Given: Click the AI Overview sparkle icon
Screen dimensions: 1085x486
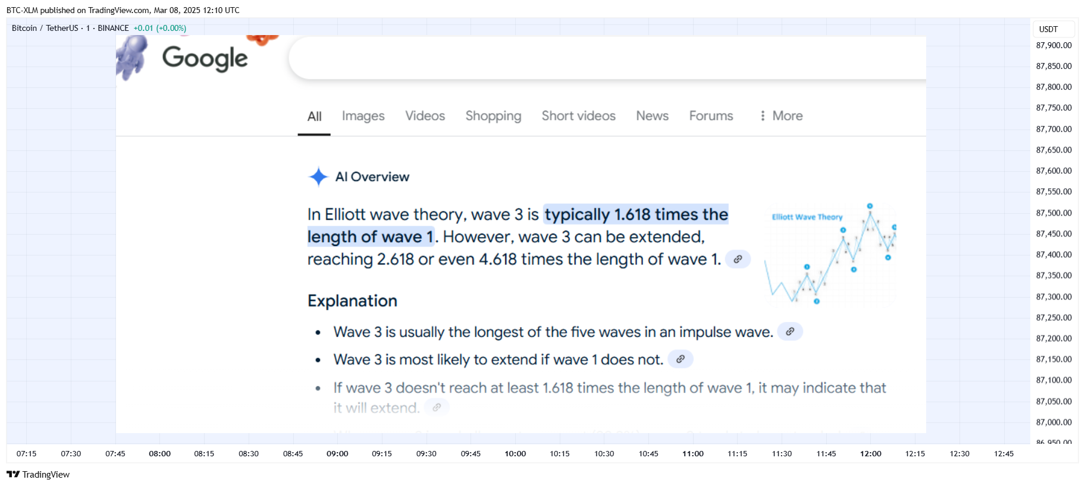Looking at the screenshot, I should tap(318, 176).
